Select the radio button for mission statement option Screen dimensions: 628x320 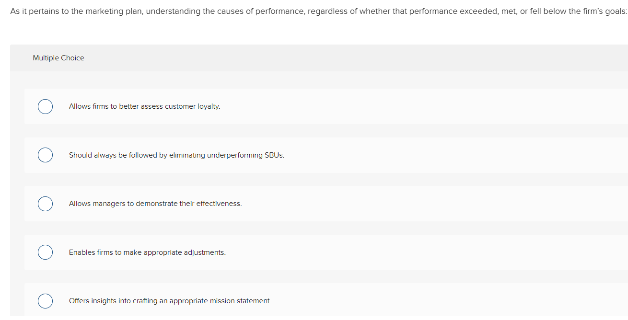coord(45,301)
